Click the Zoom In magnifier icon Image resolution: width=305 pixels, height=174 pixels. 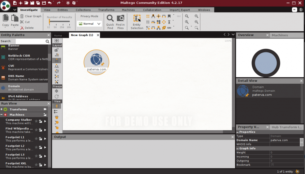[x=197, y=16]
